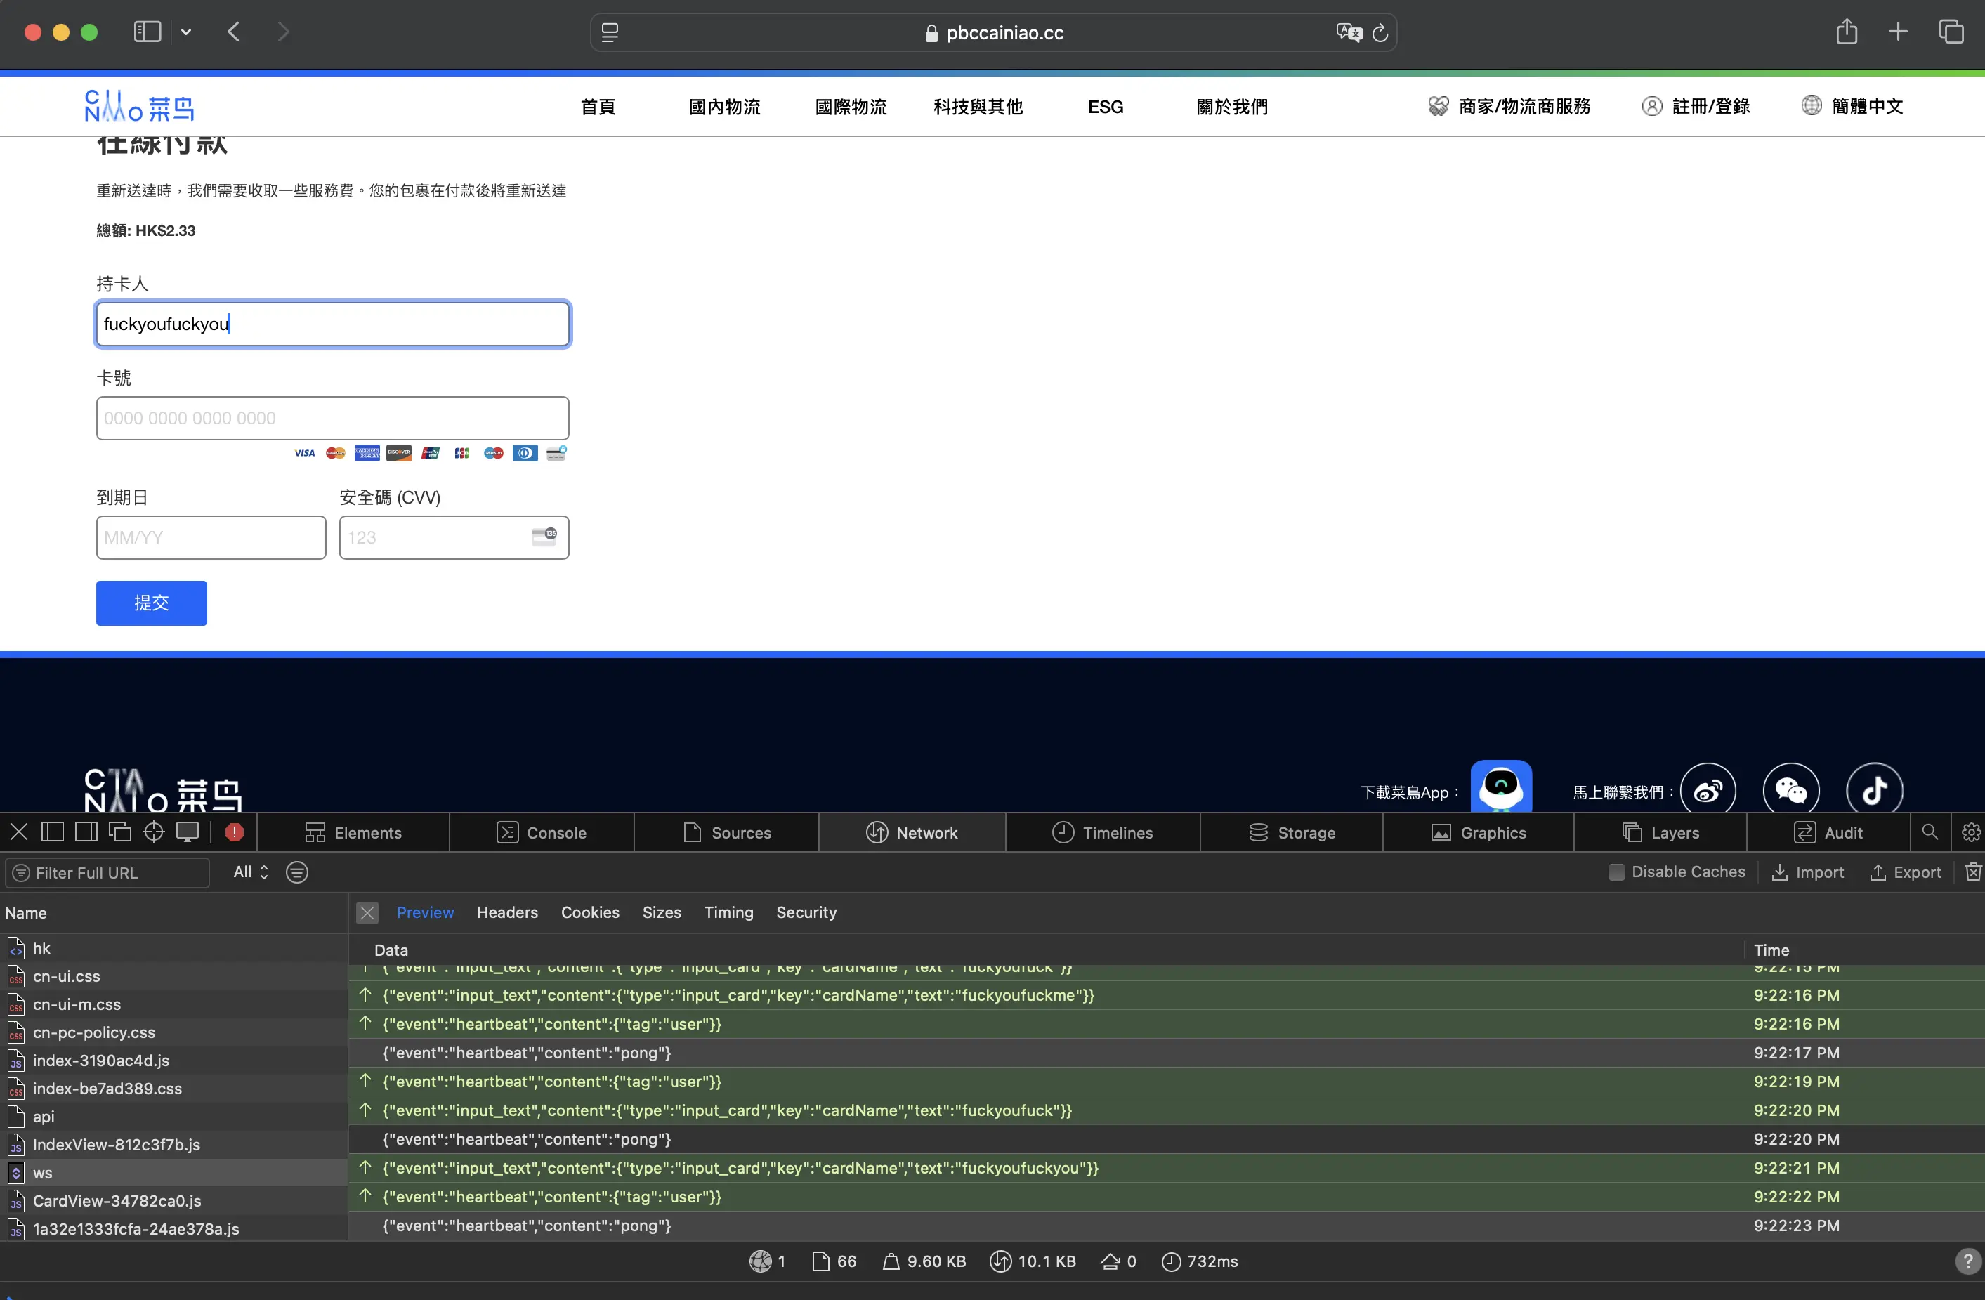Switch to the Console tab
This screenshot has height=1300, width=1985.
click(542, 832)
